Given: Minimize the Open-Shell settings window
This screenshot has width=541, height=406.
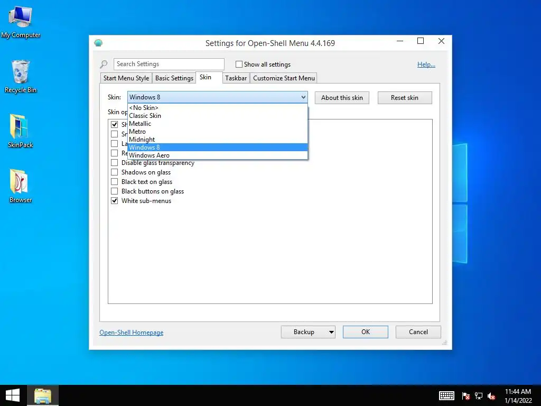Looking at the screenshot, I should tap(400, 41).
